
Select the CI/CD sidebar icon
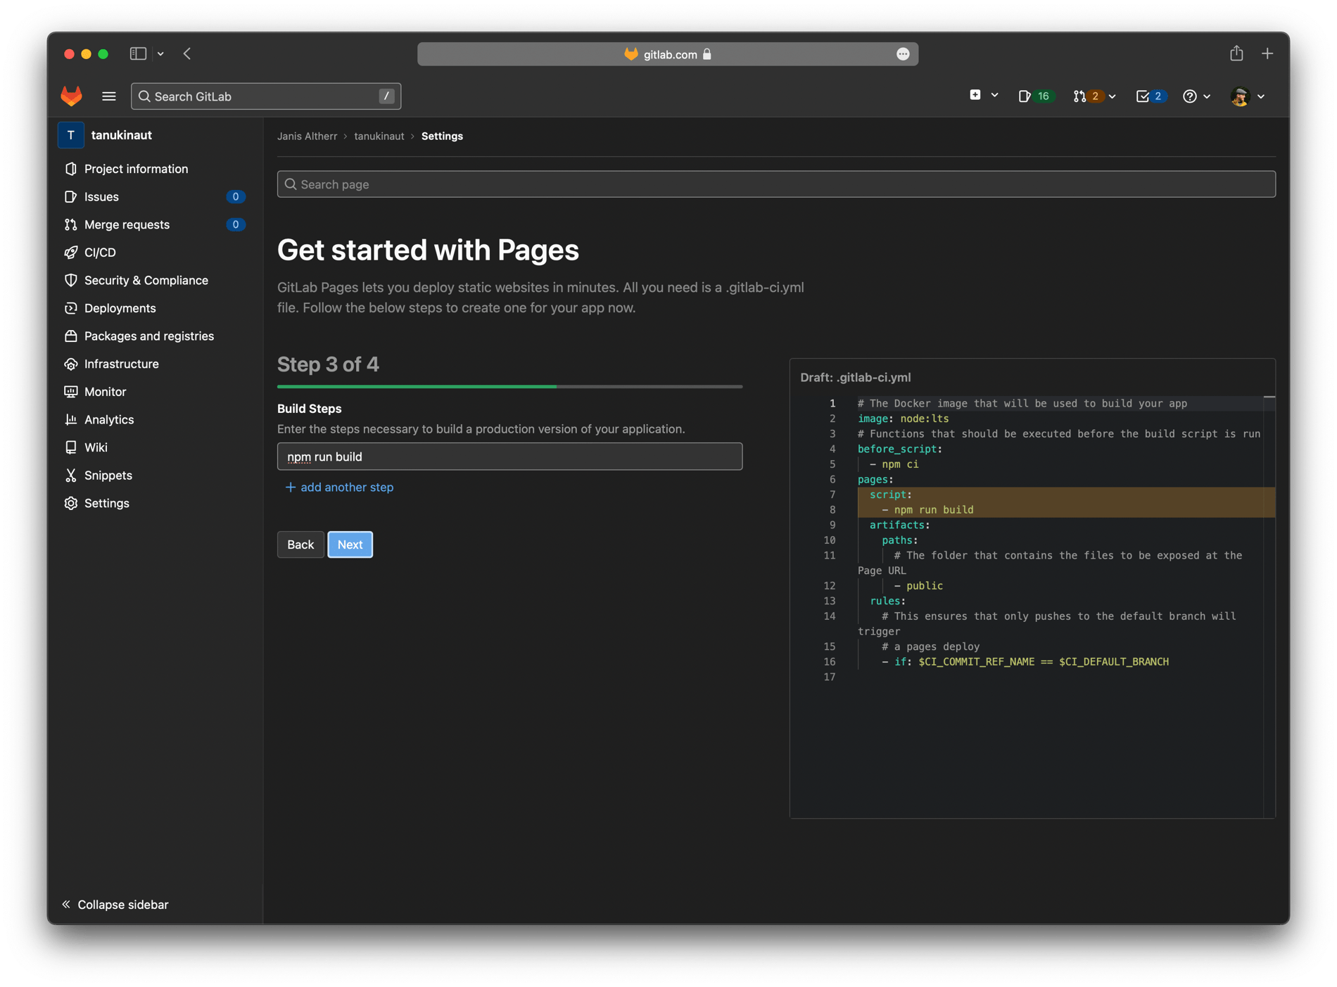coord(71,252)
